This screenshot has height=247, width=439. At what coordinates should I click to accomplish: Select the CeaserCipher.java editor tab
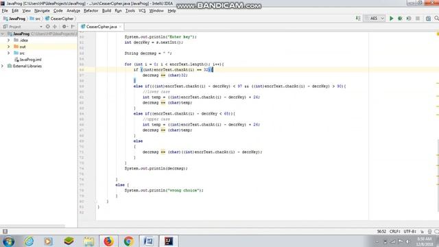click(101, 27)
